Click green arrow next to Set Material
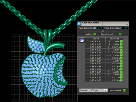This screenshot has width=136, height=102. click(124, 90)
